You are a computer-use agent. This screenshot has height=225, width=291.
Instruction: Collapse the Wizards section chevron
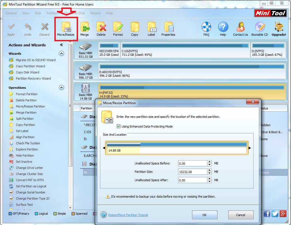[61, 54]
